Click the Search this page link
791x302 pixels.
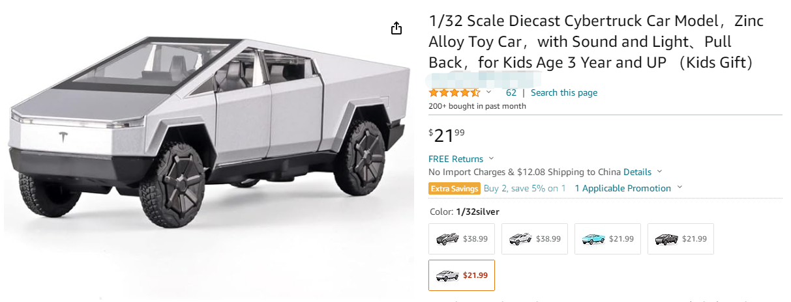click(x=564, y=92)
